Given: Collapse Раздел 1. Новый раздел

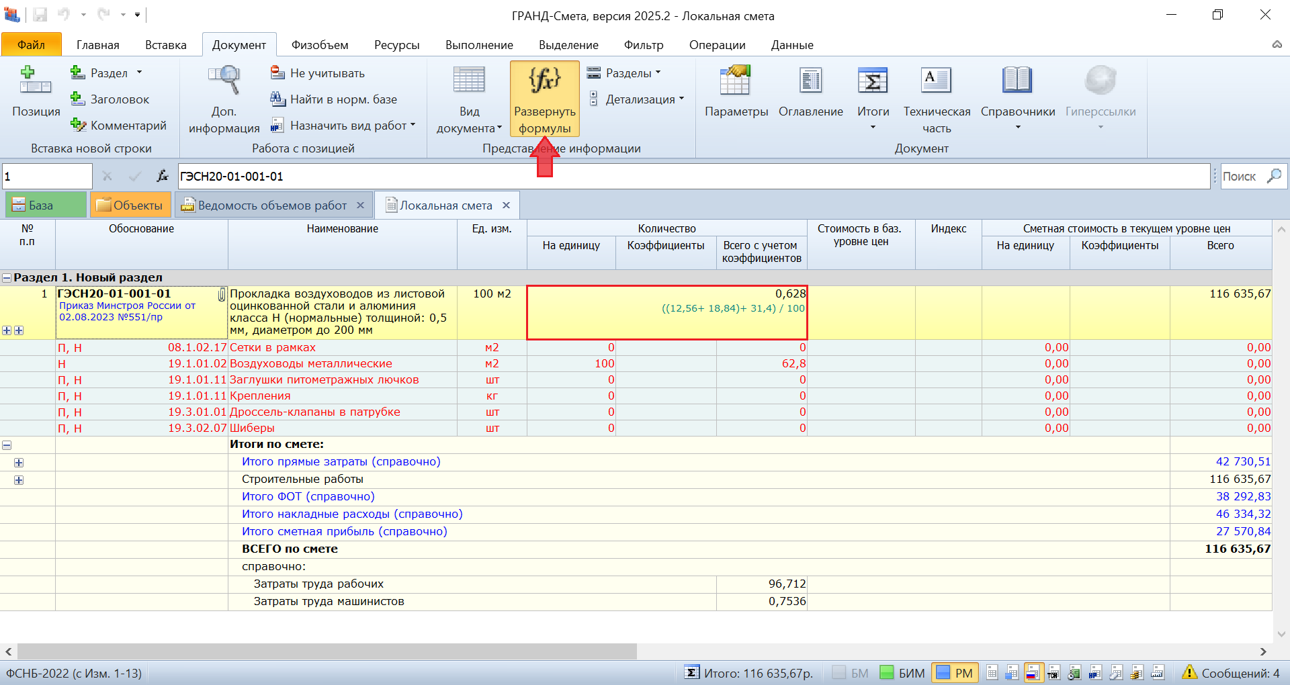Looking at the screenshot, I should 7,277.
